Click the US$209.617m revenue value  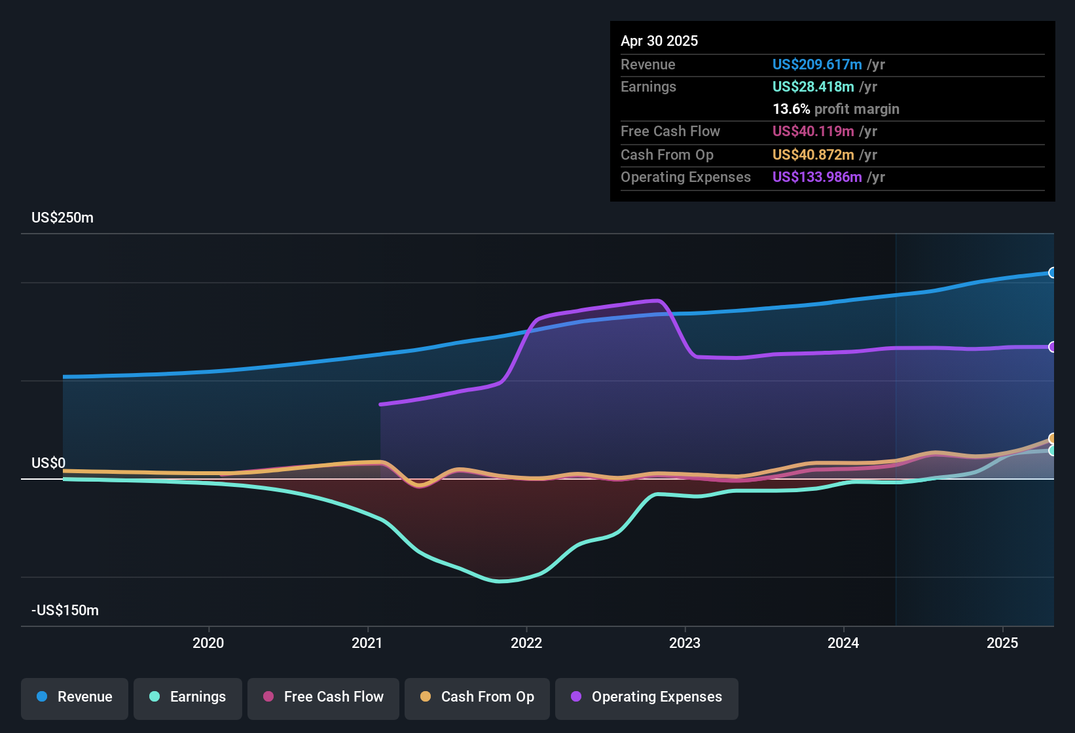point(817,64)
